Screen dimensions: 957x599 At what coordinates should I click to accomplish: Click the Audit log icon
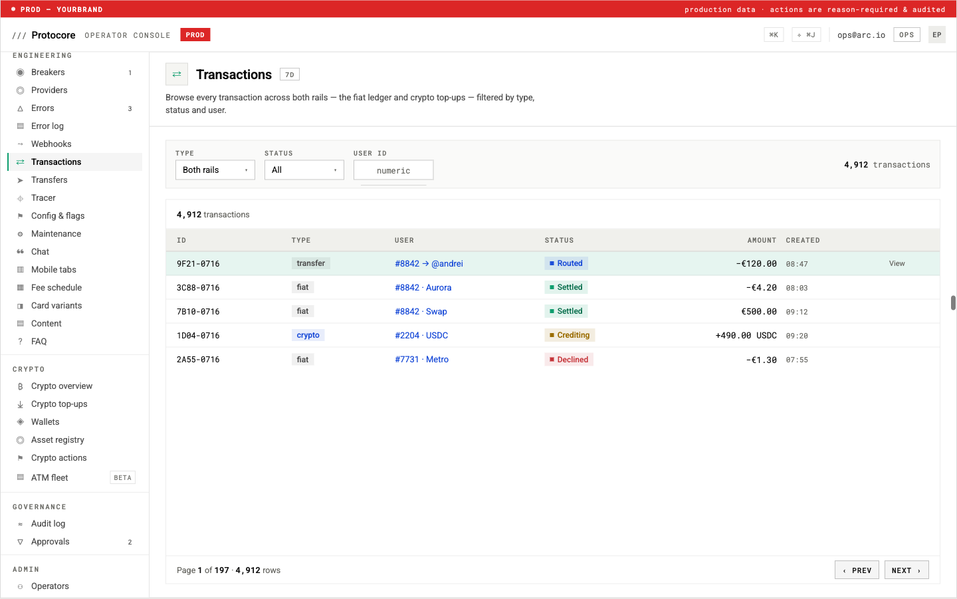tap(20, 524)
